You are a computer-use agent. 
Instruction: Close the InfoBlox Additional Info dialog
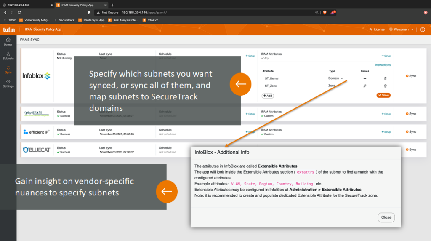point(386,217)
